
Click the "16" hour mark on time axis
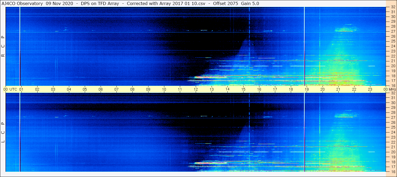click(259, 89)
